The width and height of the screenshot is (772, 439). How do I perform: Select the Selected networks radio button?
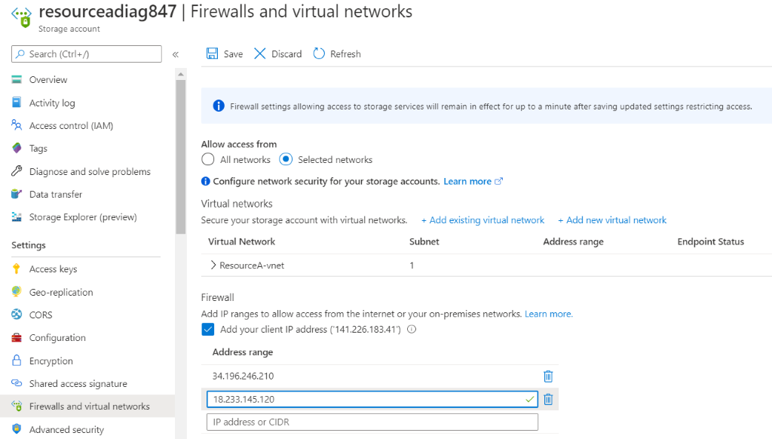pos(286,160)
